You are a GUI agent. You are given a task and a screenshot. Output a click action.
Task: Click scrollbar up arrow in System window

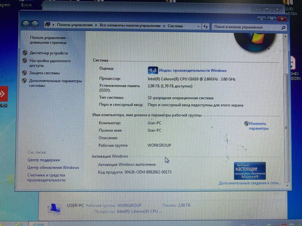pyautogui.click(x=285, y=36)
